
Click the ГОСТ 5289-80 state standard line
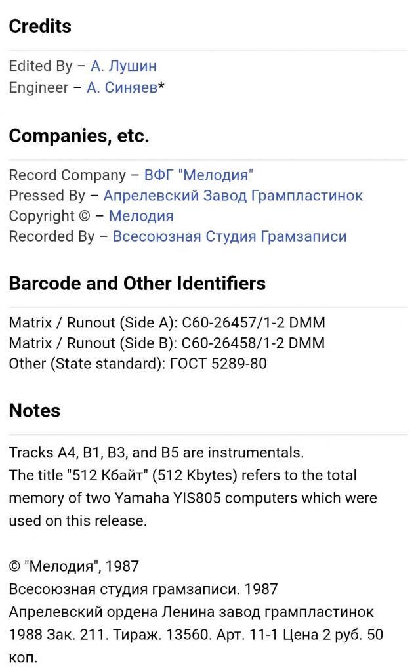pos(138,364)
